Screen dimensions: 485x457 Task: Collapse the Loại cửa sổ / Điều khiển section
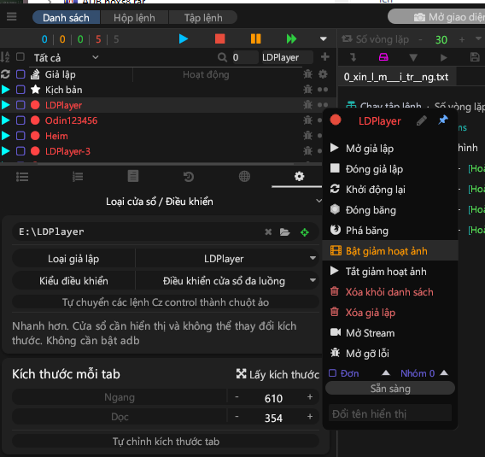[318, 201]
